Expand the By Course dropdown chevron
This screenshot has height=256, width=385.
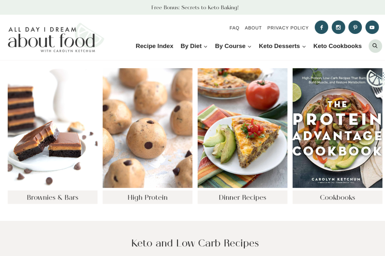tap(249, 47)
